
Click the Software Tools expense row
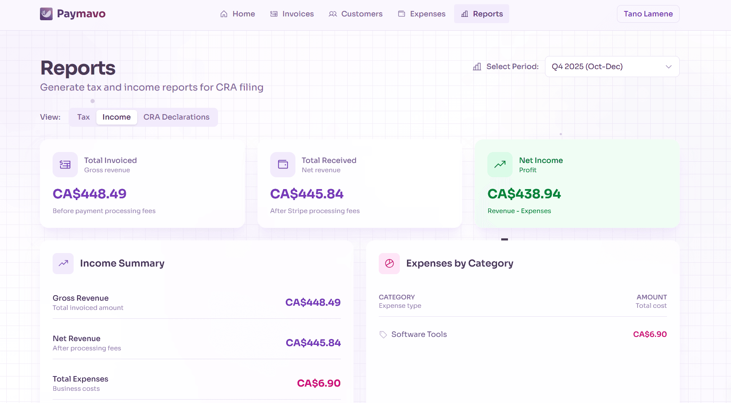tap(522, 334)
